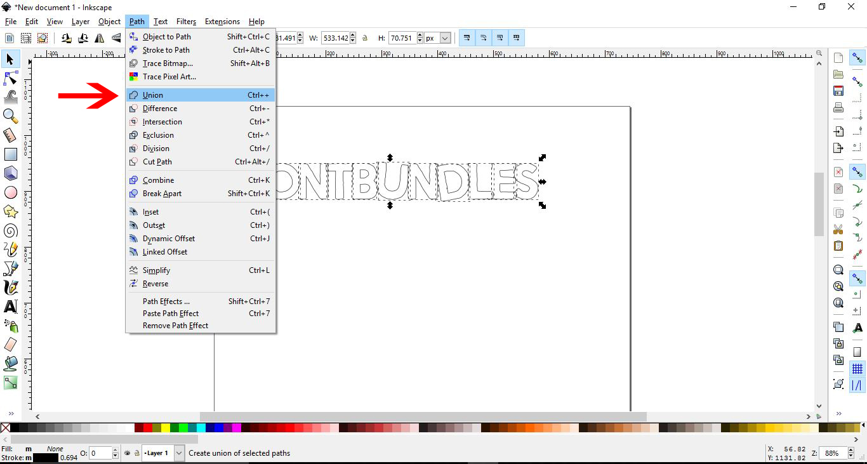
Task: Open the Object menu
Action: [109, 22]
